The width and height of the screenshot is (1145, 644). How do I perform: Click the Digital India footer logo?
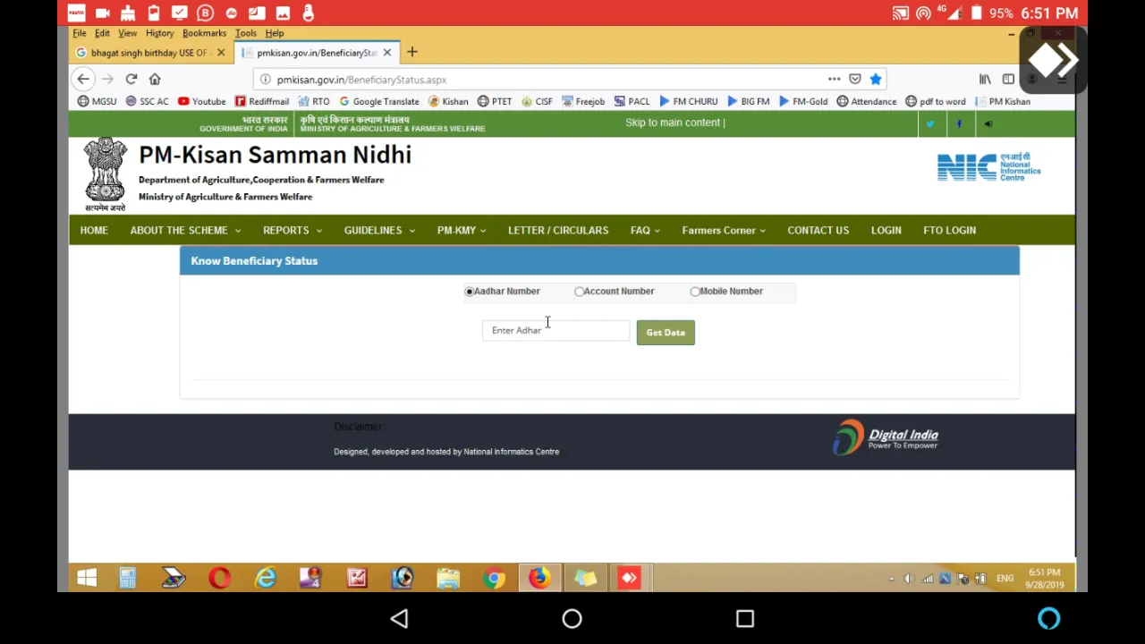[x=886, y=437]
